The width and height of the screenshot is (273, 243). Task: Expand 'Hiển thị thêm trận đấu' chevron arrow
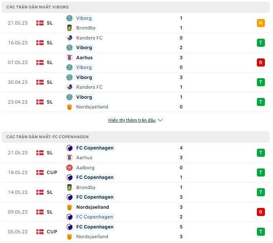(x=160, y=120)
